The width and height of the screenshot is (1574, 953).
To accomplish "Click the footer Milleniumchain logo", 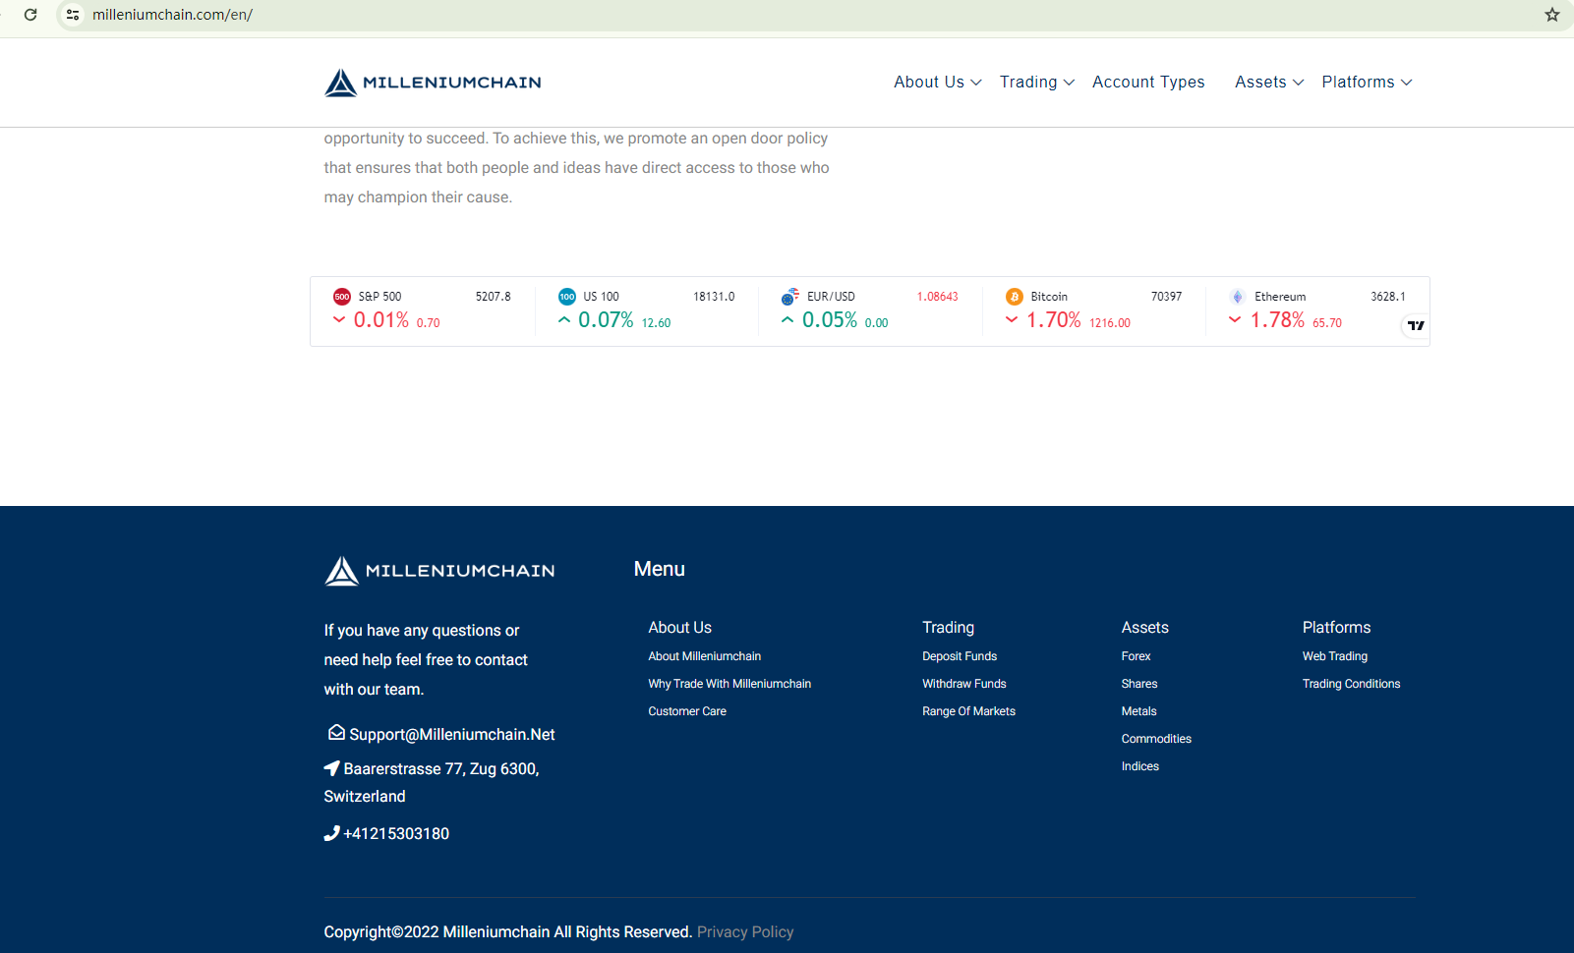I will [439, 571].
